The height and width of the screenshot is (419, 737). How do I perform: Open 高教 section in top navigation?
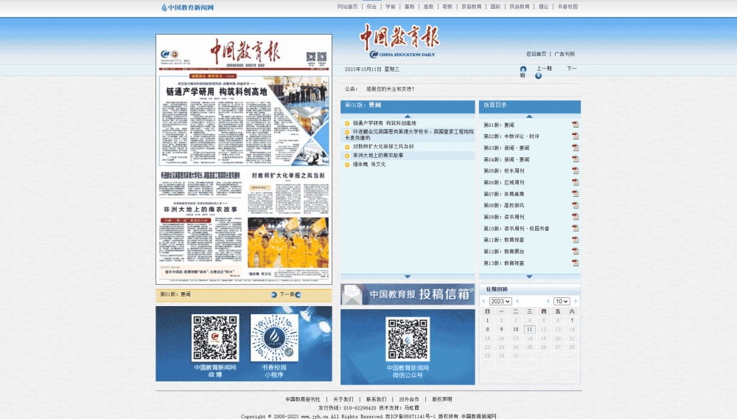428,7
